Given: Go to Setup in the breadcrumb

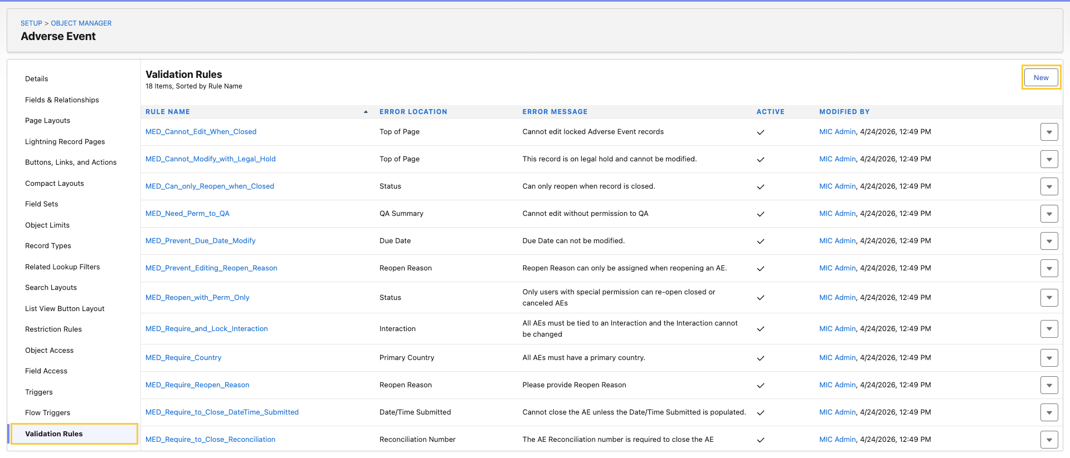Looking at the screenshot, I should point(31,23).
